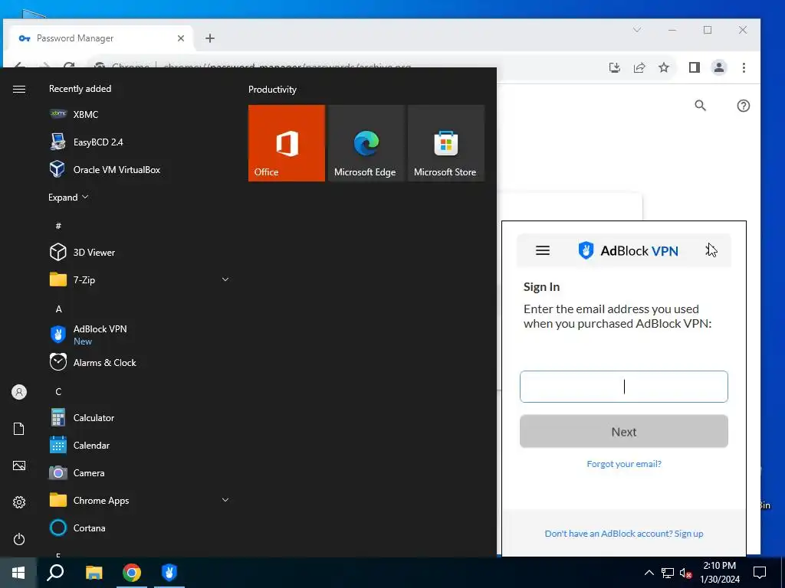785x588 pixels.
Task: Open Documents from Start sidebar
Action: (x=19, y=429)
